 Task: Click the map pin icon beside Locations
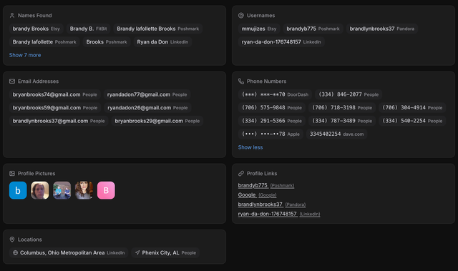pos(12,240)
